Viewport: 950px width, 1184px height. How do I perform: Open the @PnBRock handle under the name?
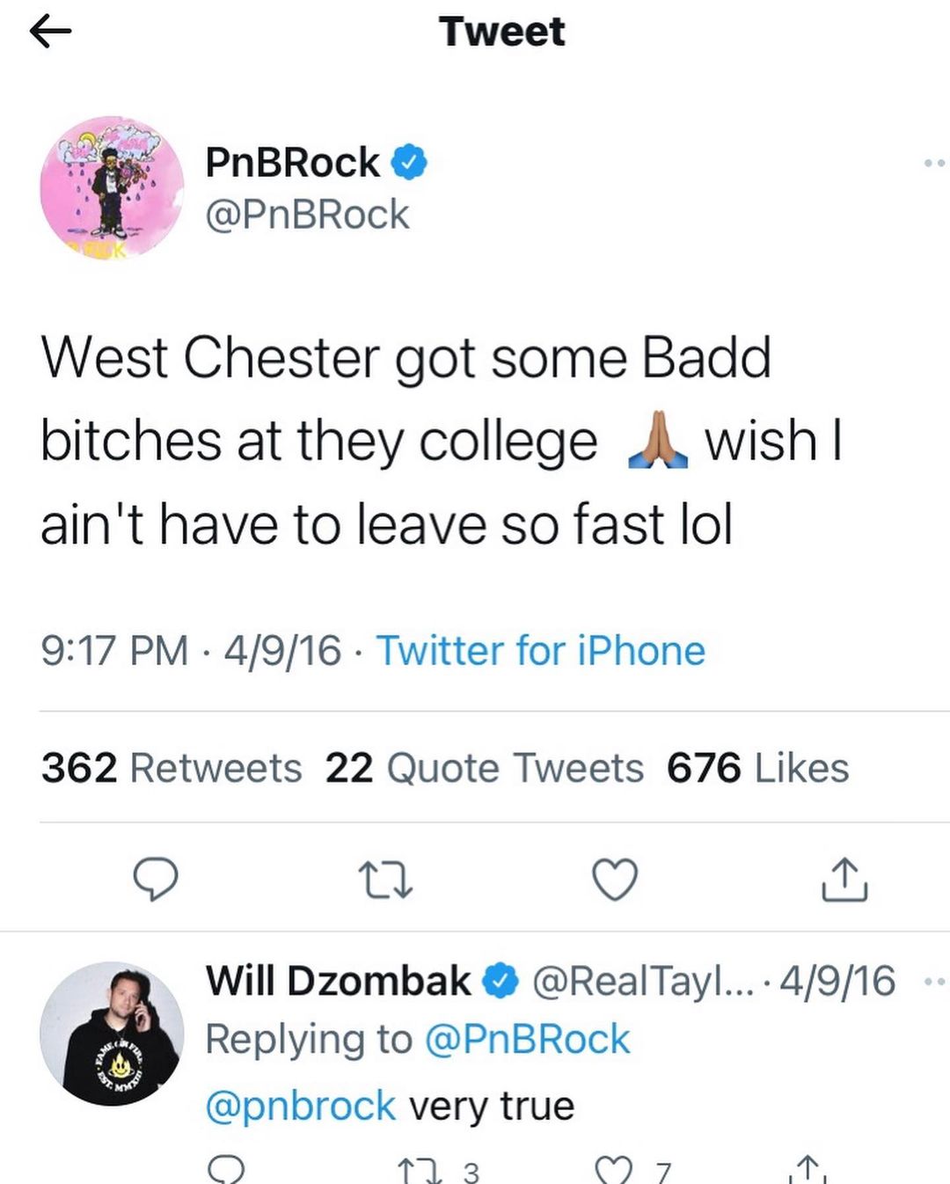[307, 216]
